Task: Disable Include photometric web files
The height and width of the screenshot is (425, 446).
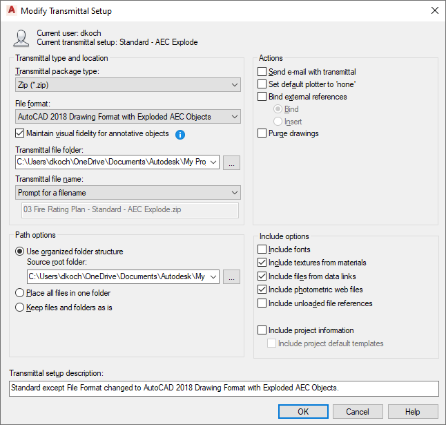Action: (x=262, y=290)
